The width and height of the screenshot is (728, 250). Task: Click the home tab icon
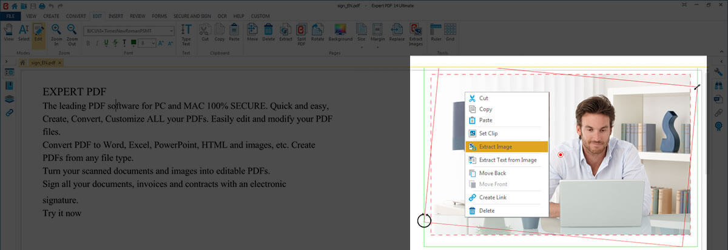(22, 62)
